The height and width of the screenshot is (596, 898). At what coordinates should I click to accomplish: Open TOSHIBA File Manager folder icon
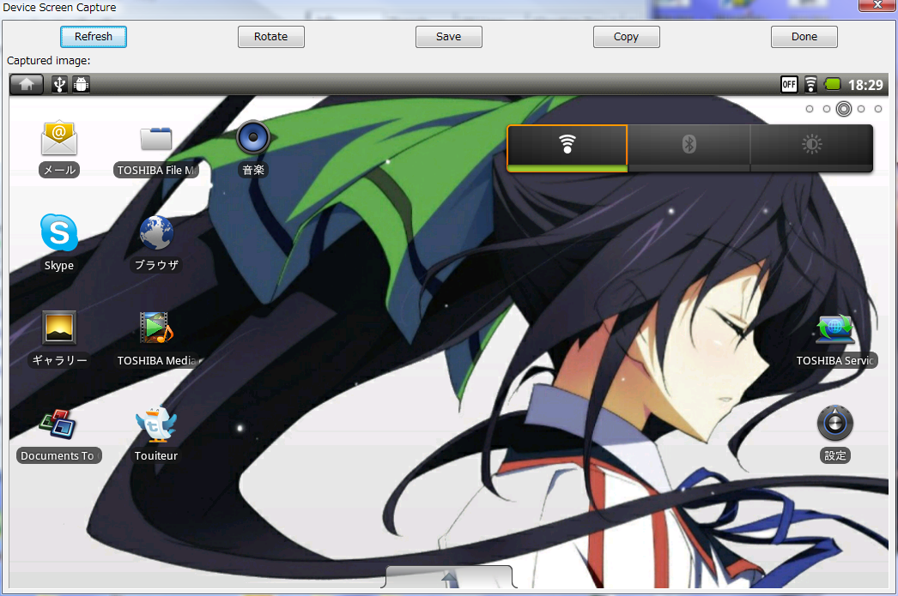(155, 138)
